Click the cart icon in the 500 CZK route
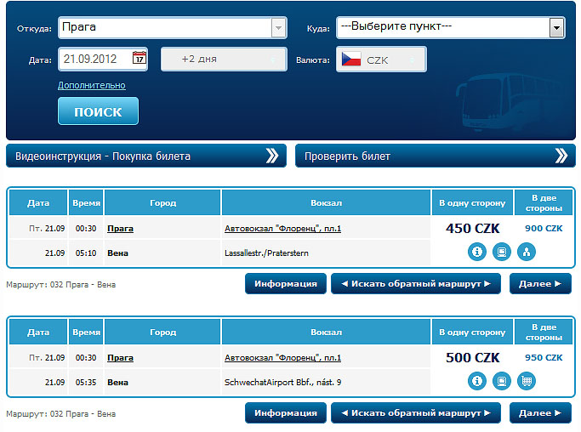 (x=527, y=381)
